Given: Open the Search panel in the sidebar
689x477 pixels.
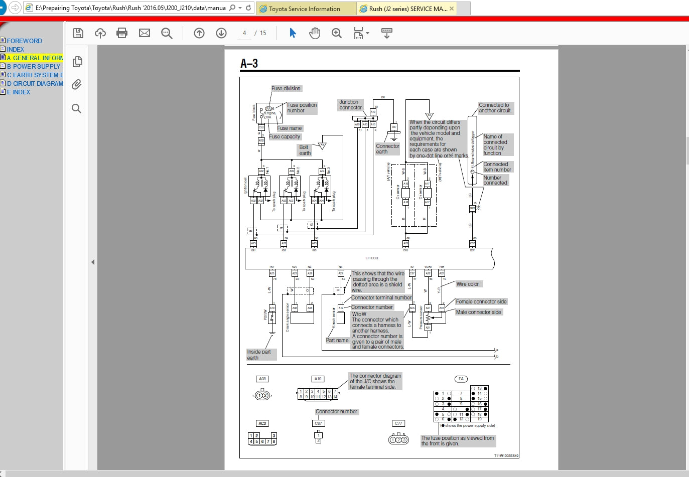Looking at the screenshot, I should click(76, 108).
